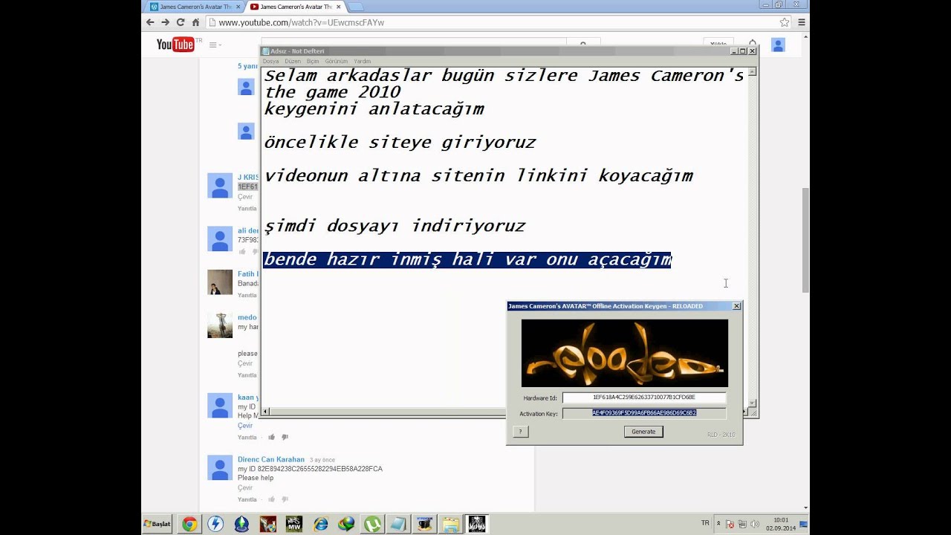Click Çevir under kaan's comment

point(245,426)
